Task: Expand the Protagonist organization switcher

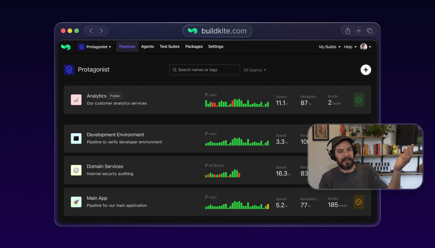Action: (x=94, y=46)
